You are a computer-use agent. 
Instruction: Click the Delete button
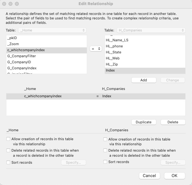[173, 122]
